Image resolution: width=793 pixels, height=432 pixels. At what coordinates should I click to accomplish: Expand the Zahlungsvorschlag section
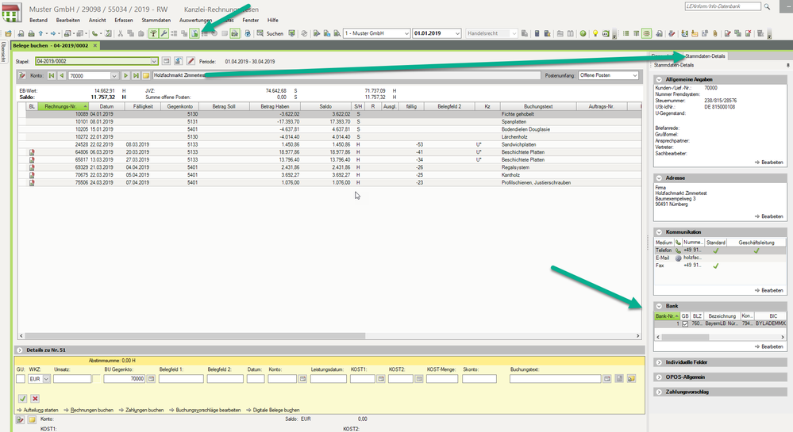659,391
